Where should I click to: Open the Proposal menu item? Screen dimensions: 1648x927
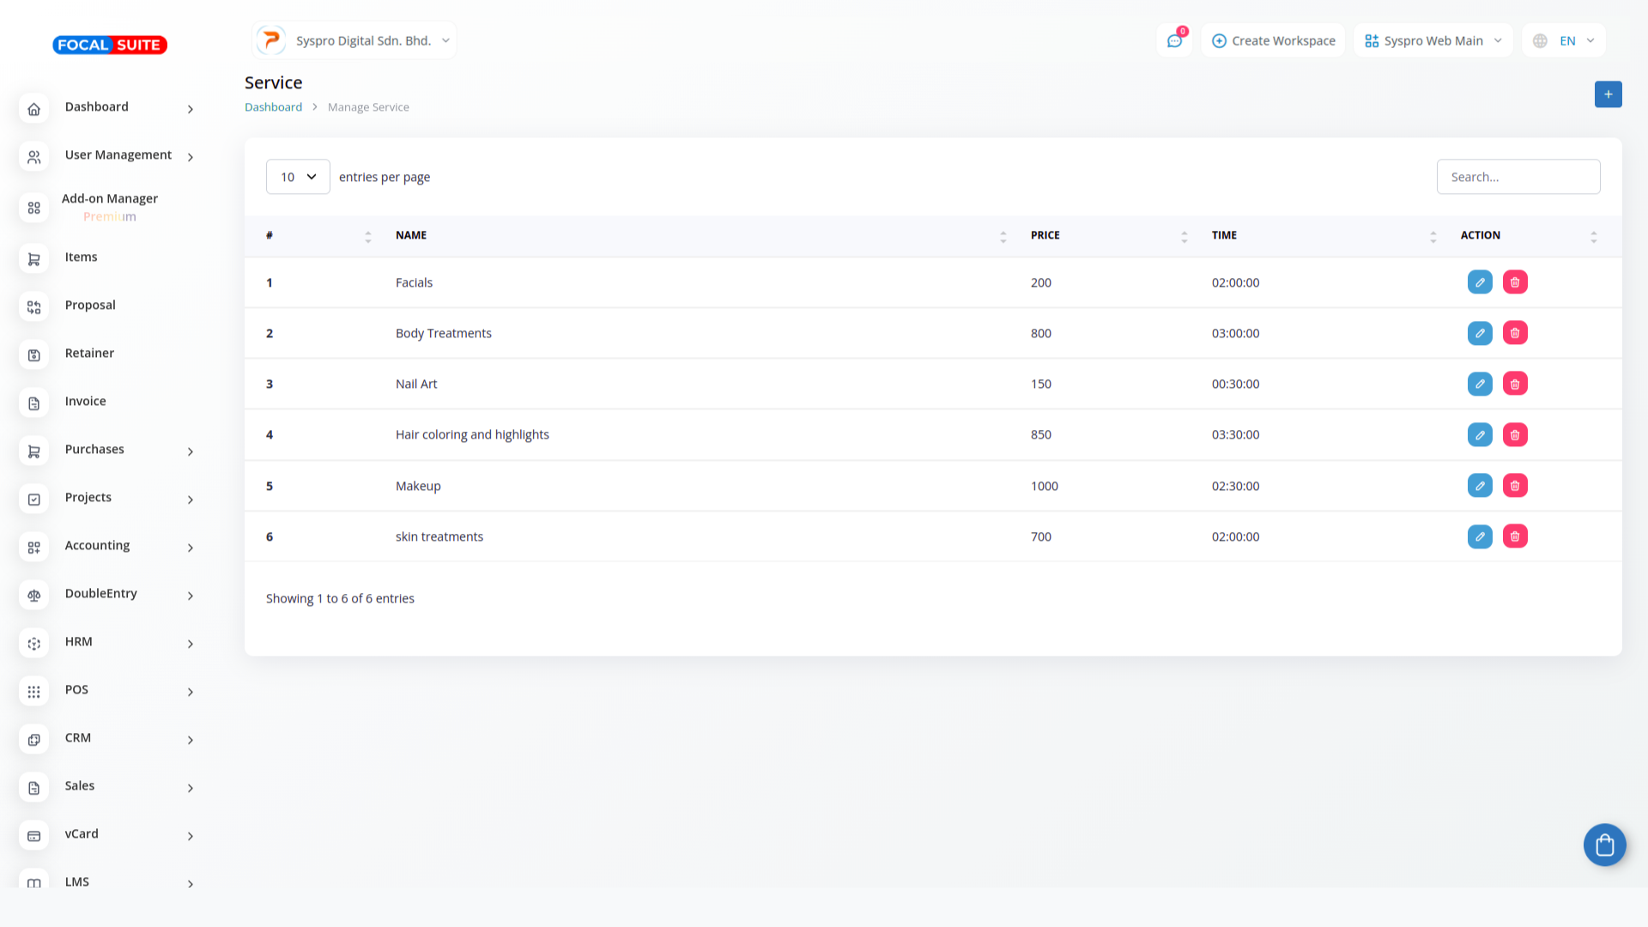90,306
